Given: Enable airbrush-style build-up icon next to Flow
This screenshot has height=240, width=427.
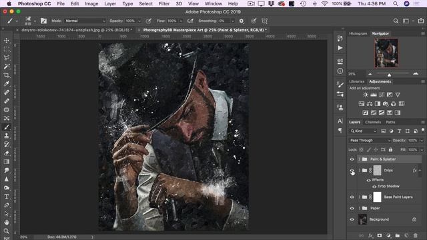Looking at the screenshot, I should pos(190,21).
